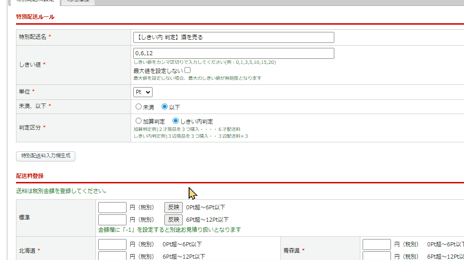Viewport: 464px width, 260px height.
Task: Choose the 加算判定 radio option
Action: click(x=139, y=121)
